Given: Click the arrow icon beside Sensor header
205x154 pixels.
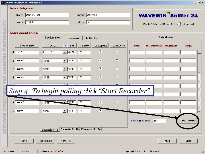Looking at the screenshot, I should pos(65,46).
